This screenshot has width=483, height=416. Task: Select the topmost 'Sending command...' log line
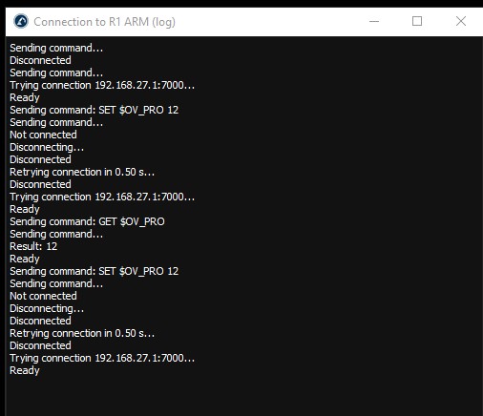click(56, 48)
